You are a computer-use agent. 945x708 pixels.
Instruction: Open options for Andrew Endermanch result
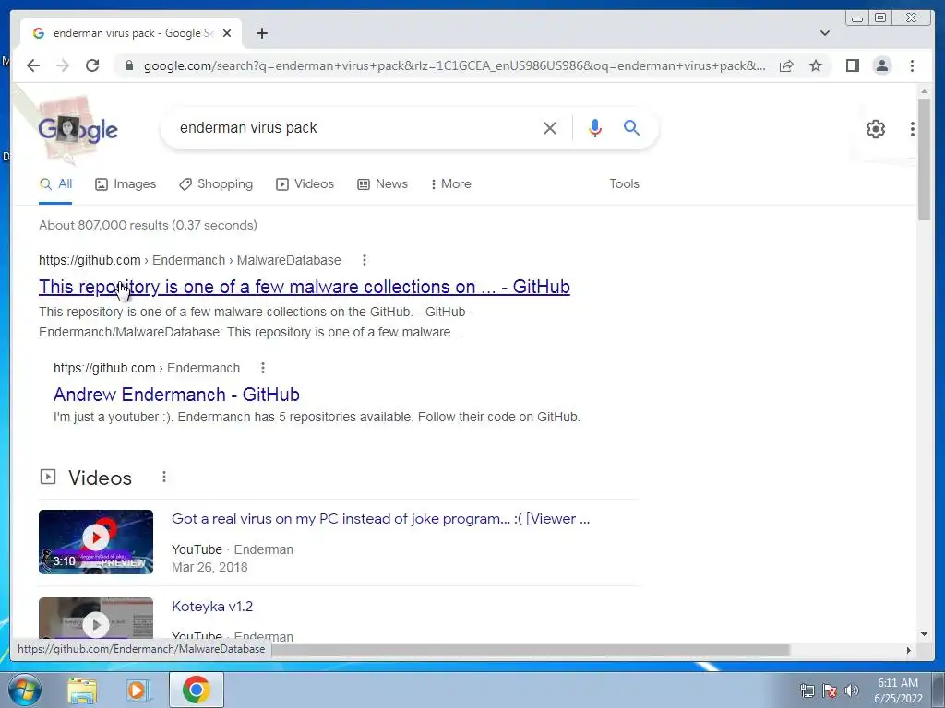point(263,368)
